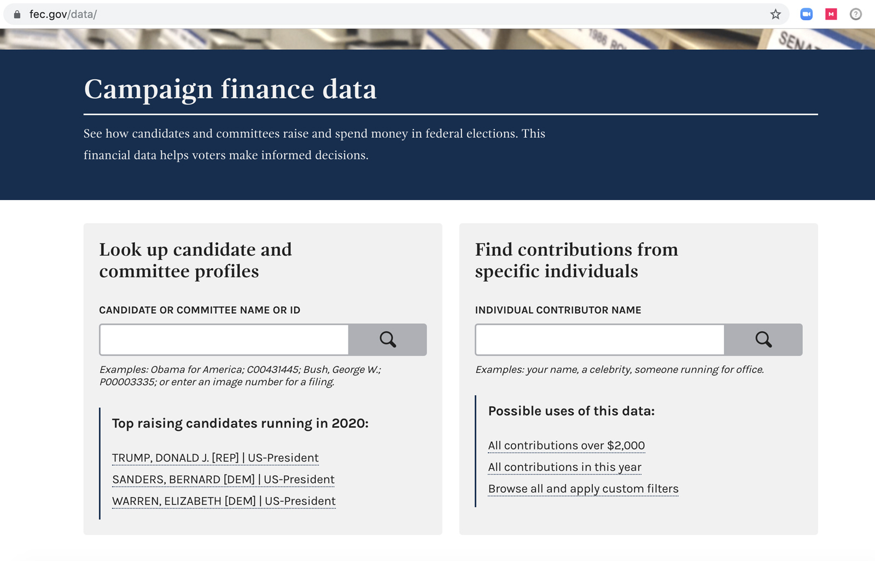875x561 pixels.
Task: Click inside the candidate or committee name field
Action: (223, 340)
